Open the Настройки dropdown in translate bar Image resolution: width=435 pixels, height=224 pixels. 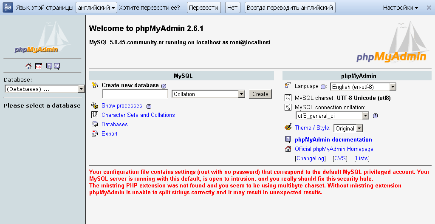[400, 8]
